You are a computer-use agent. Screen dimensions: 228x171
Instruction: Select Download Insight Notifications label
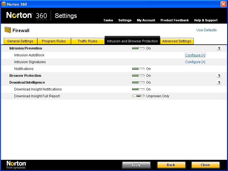(38, 89)
